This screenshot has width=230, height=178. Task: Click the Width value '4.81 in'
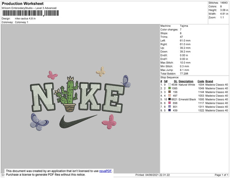point(224,14)
